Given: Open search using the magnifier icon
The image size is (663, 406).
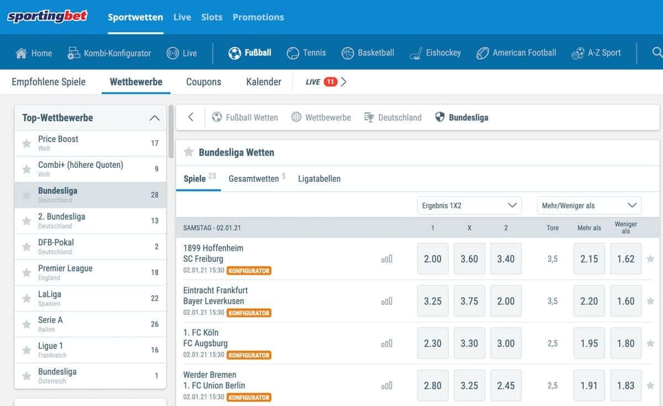Looking at the screenshot, I should tap(656, 52).
